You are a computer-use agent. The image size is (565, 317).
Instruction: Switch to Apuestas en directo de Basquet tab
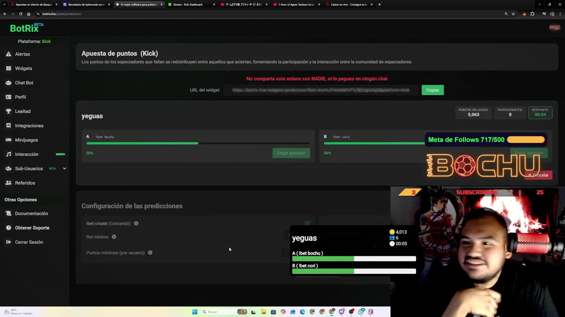click(34, 4)
